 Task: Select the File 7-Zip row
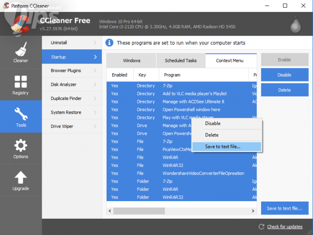point(149,142)
